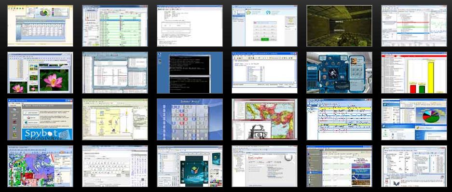Open the bar chart with tall yellow bar thumbnail
Image resolution: width=452 pixels, height=192 pixels.
click(x=414, y=73)
